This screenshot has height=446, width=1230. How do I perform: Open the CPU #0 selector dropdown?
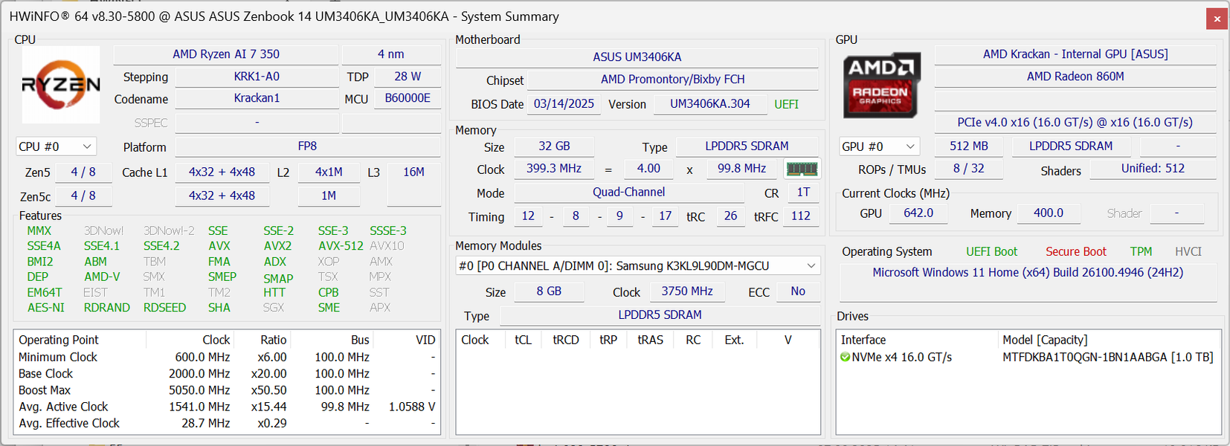pos(57,146)
